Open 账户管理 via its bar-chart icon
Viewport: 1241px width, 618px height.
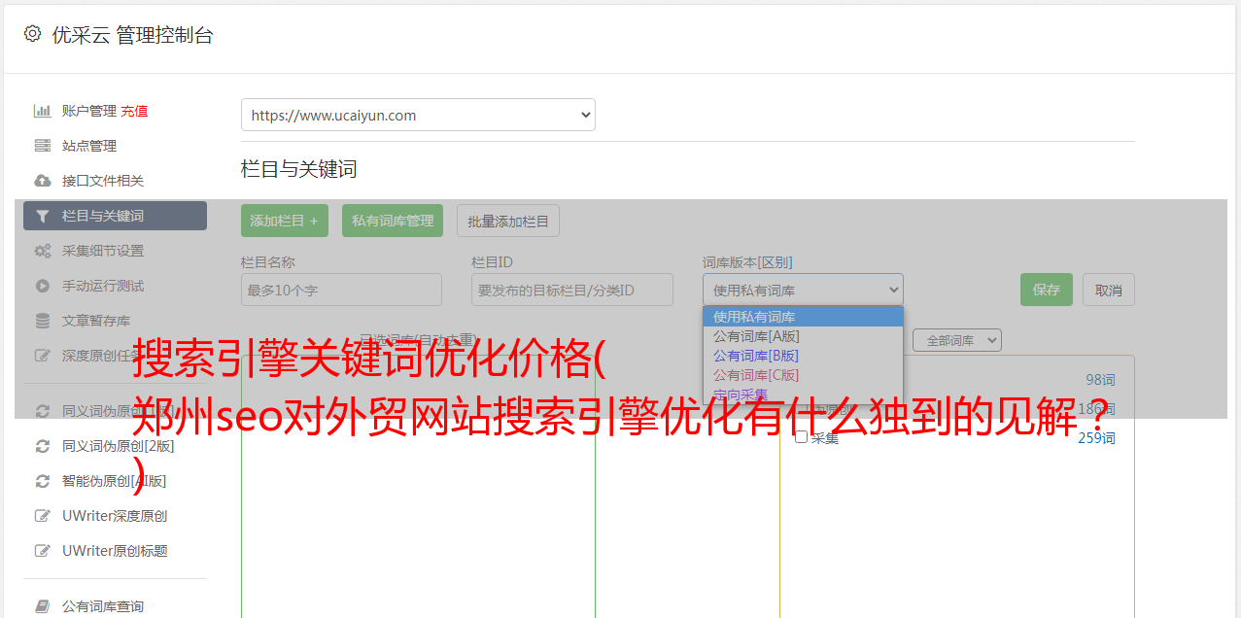tap(43, 111)
